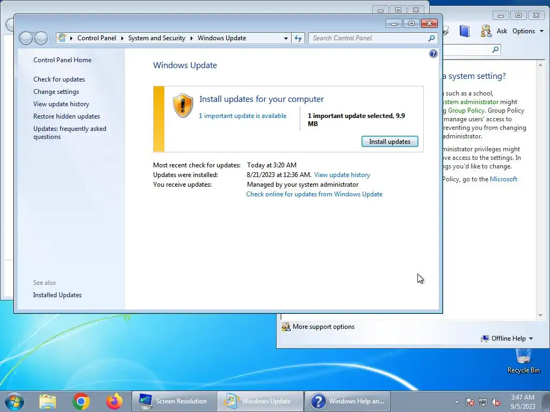Check online for updates from Windows Update
This screenshot has height=412, width=550.
click(314, 194)
